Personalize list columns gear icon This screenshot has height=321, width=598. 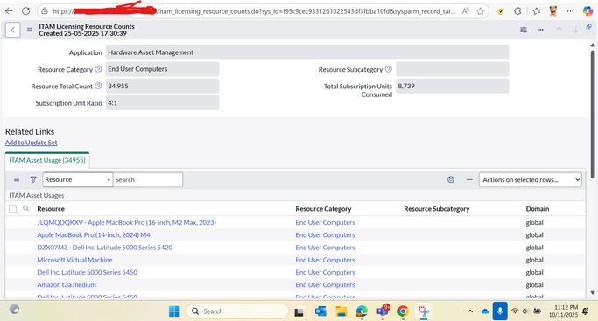(451, 179)
